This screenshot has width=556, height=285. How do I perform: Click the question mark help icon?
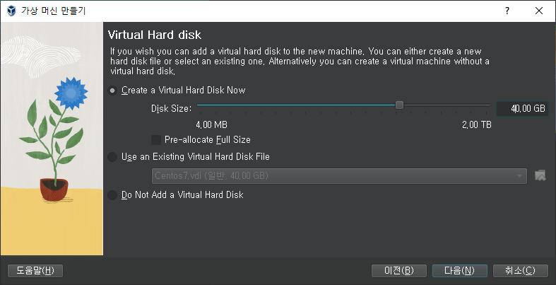click(507, 11)
